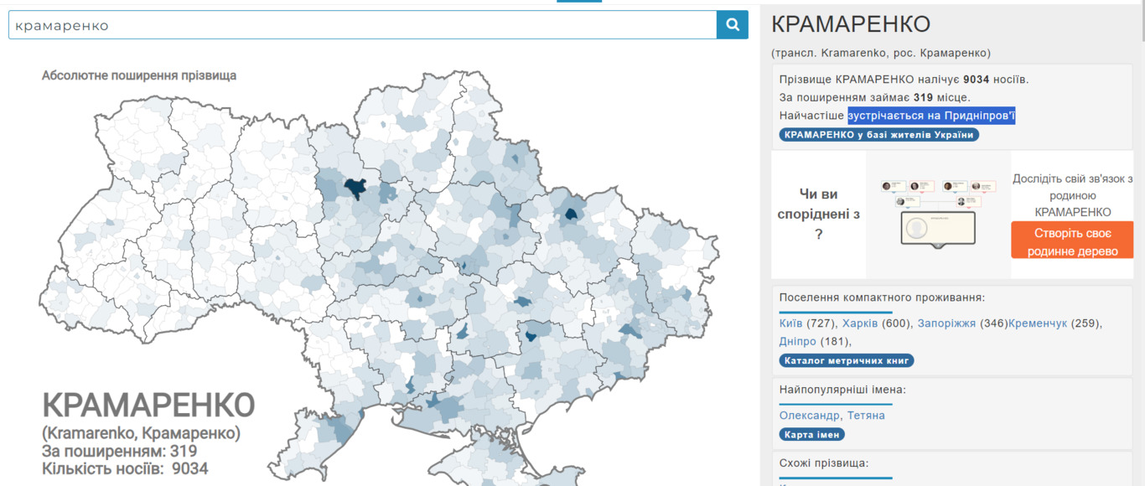Click the orange 'Створіть своє родинне дерево' button
Screen dimensions: 1145x486
(1072, 242)
